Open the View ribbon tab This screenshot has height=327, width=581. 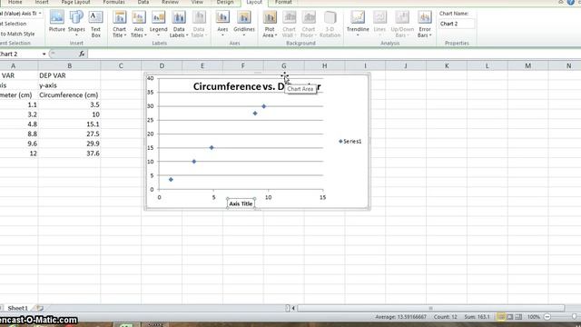coord(197,2)
